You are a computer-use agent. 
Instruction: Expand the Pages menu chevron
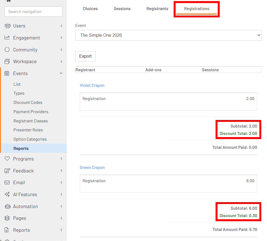click(61, 218)
